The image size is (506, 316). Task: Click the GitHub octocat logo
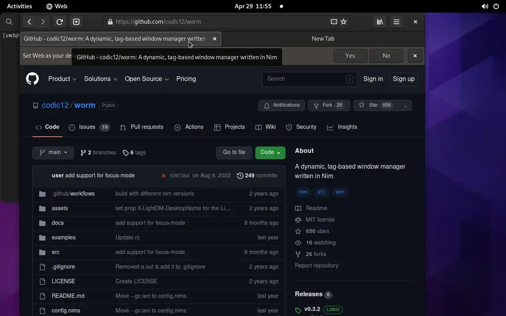coord(32,79)
